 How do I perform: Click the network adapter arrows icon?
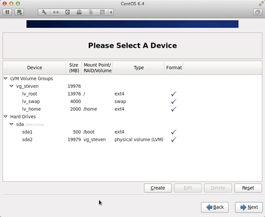pos(56,12)
